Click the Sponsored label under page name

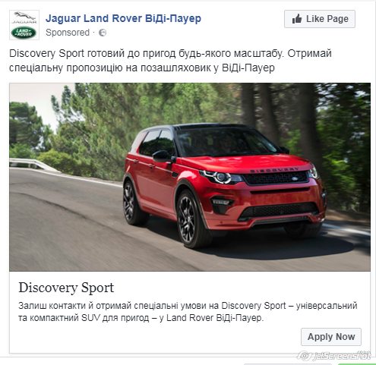pos(68,33)
